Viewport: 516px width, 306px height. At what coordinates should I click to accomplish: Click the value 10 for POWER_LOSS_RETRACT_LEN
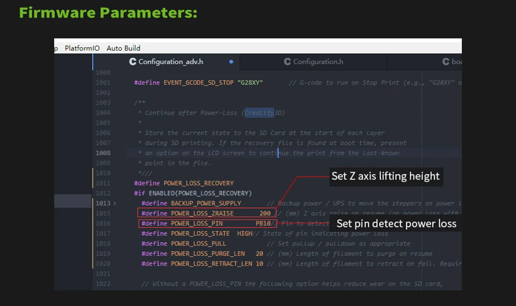click(x=260, y=264)
